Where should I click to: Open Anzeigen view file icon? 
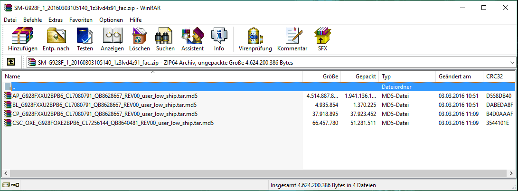(113, 36)
